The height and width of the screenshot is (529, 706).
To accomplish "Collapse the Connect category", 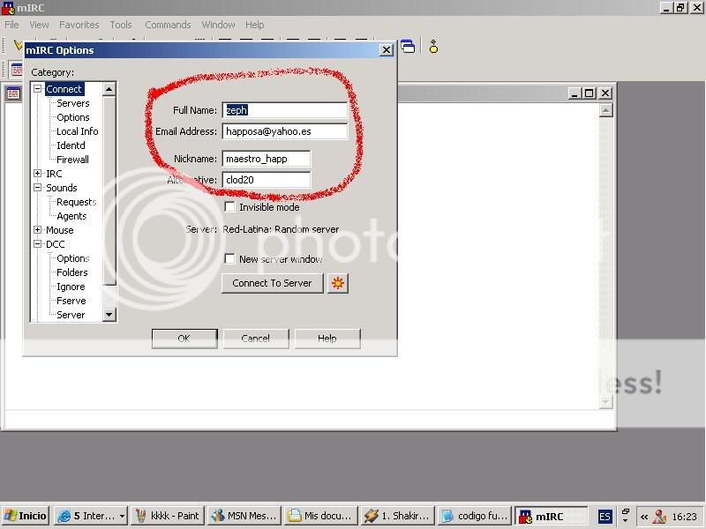I will coord(38,89).
